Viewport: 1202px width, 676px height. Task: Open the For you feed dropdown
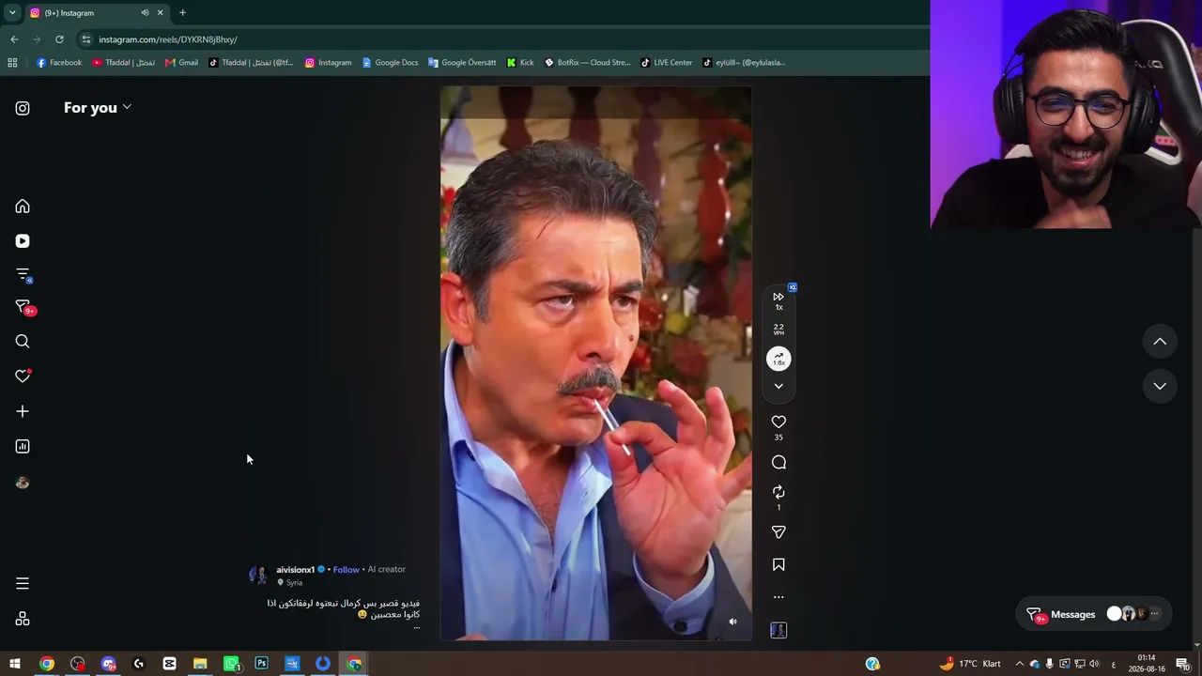tap(98, 108)
